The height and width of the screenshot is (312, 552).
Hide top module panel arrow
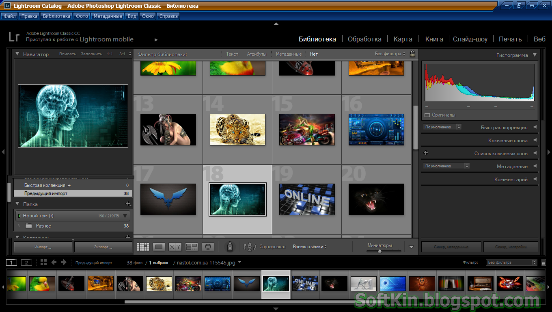tap(276, 24)
